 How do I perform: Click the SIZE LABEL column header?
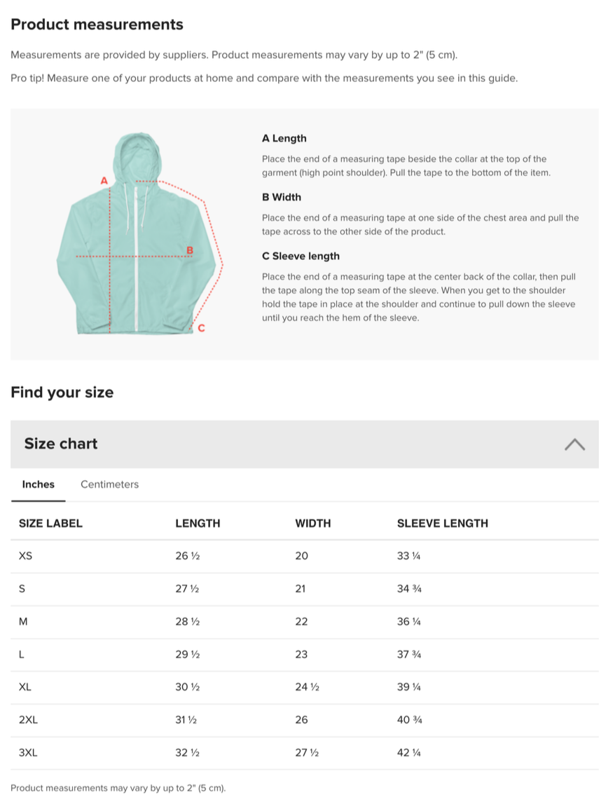click(x=50, y=524)
